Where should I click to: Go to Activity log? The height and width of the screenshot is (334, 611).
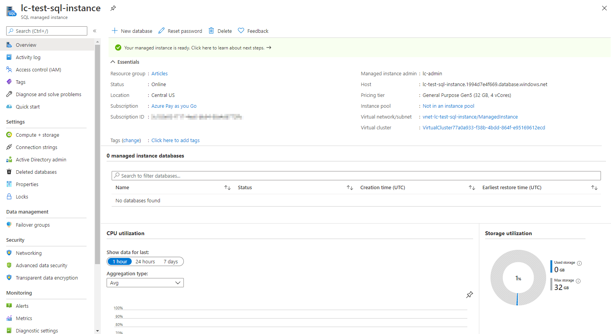click(x=28, y=57)
